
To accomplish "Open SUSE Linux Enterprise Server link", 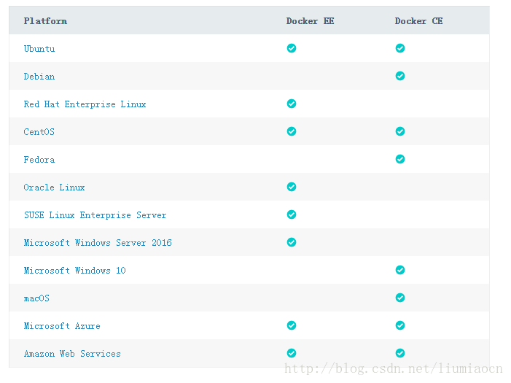I will point(95,215).
